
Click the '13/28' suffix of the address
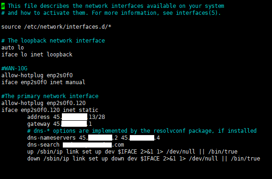pyautogui.click(x=97, y=117)
